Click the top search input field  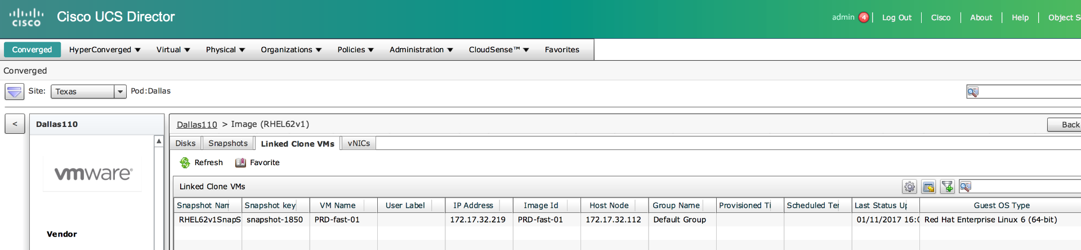click(1030, 92)
